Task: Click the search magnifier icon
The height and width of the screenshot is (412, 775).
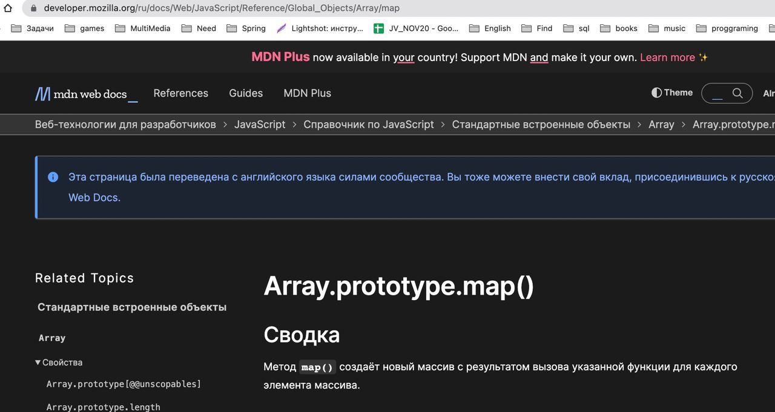Action: pos(737,93)
